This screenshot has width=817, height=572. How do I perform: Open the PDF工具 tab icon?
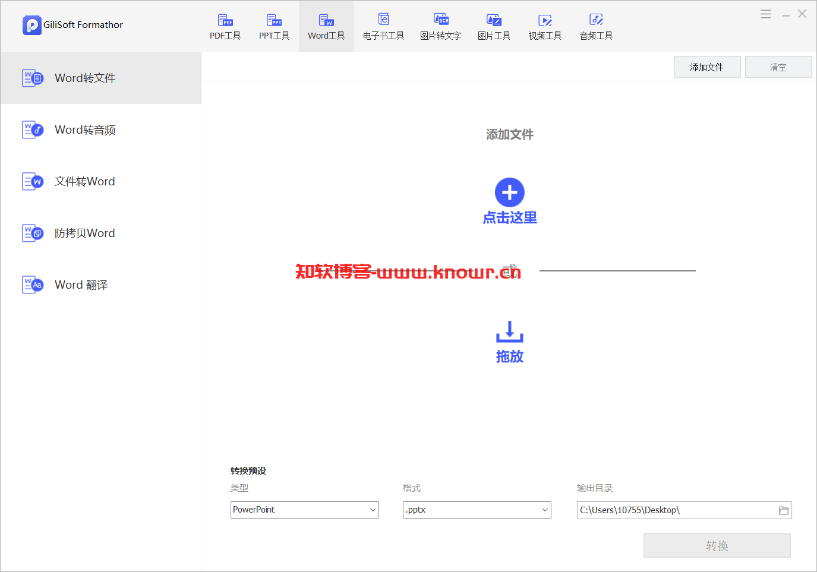(x=225, y=20)
